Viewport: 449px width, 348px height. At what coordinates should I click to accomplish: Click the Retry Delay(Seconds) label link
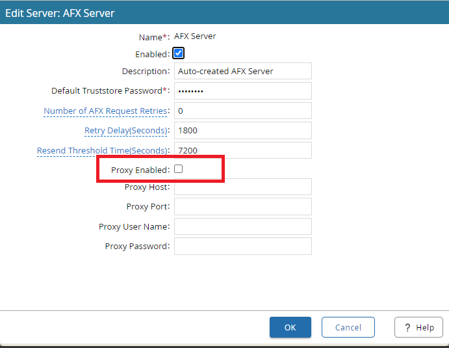[x=126, y=131]
